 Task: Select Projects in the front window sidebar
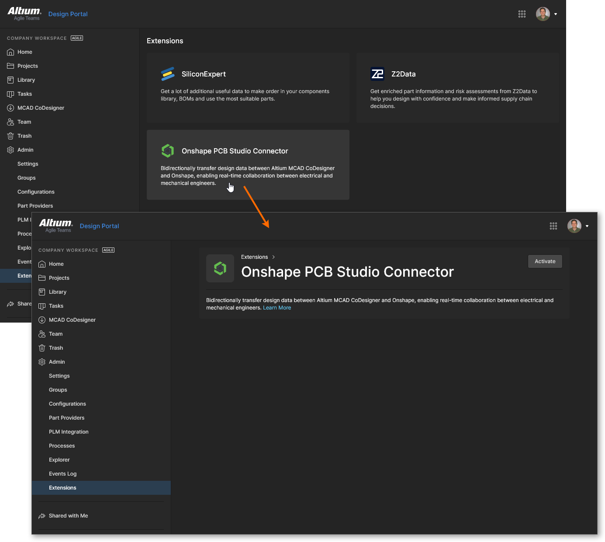[101, 278]
